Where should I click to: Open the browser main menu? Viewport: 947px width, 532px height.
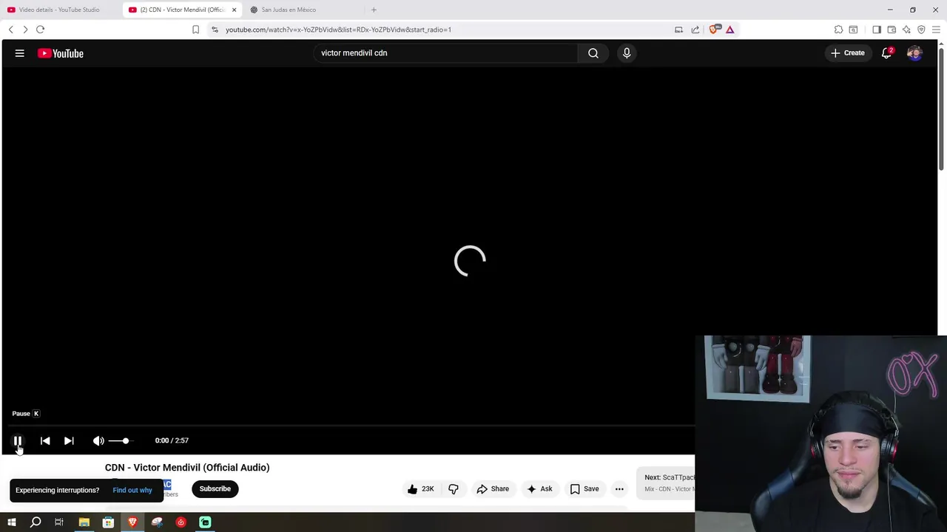[x=936, y=30]
